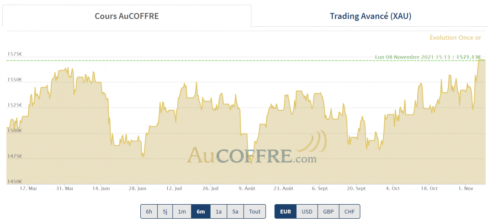Screen dimensions: 488x221
Task: Click the 18. Oct date label
Action: pyautogui.click(x=429, y=188)
